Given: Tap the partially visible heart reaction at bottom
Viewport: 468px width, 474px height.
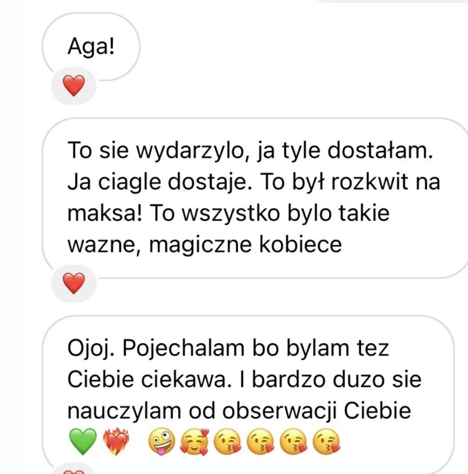Looking at the screenshot, I should [74, 470].
